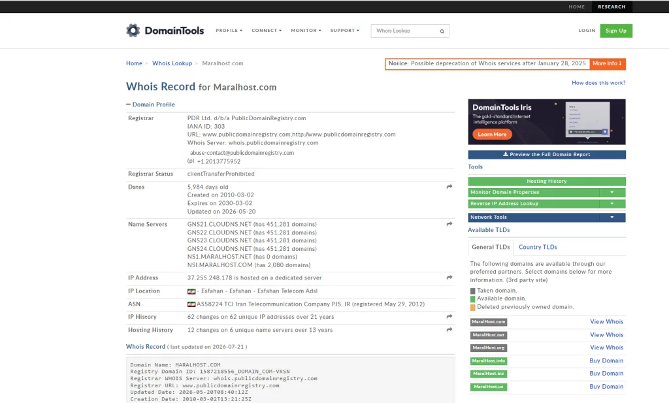Click the DomainTools gear logo
The height and width of the screenshot is (403, 669).
[133, 30]
